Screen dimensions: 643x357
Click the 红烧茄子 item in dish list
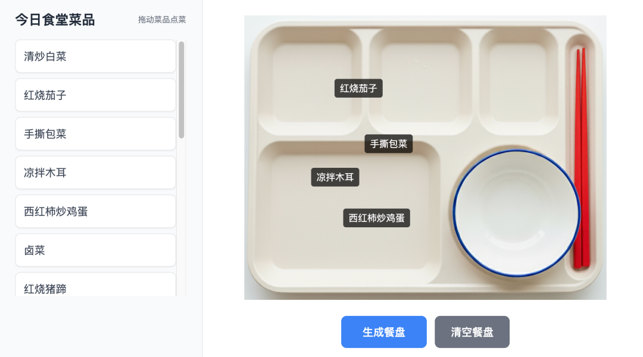95,95
